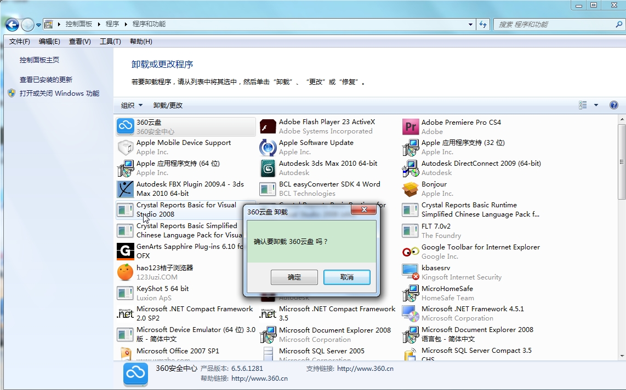Image resolution: width=626 pixels, height=390 pixels.
Task: Select the 360云盘 program icon in list
Action: (126, 126)
